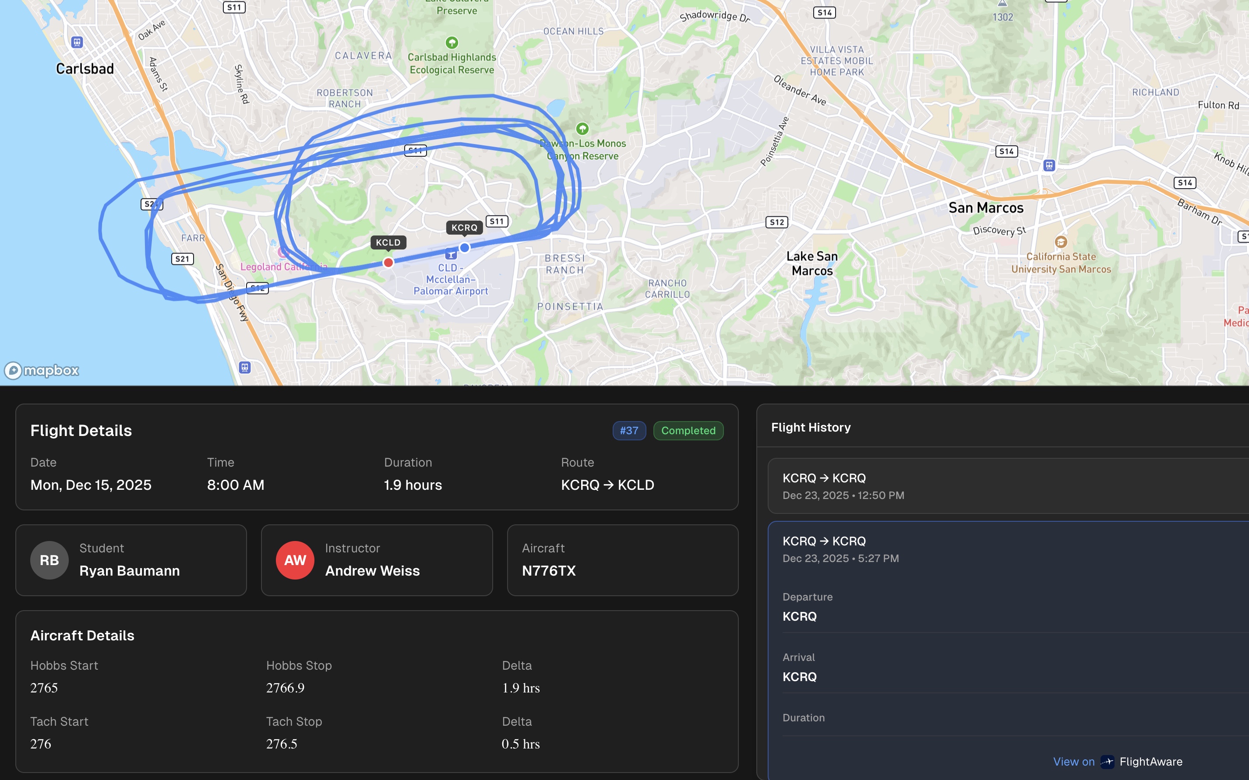Click the FlightAware logo icon
Image resolution: width=1249 pixels, height=780 pixels.
1107,762
